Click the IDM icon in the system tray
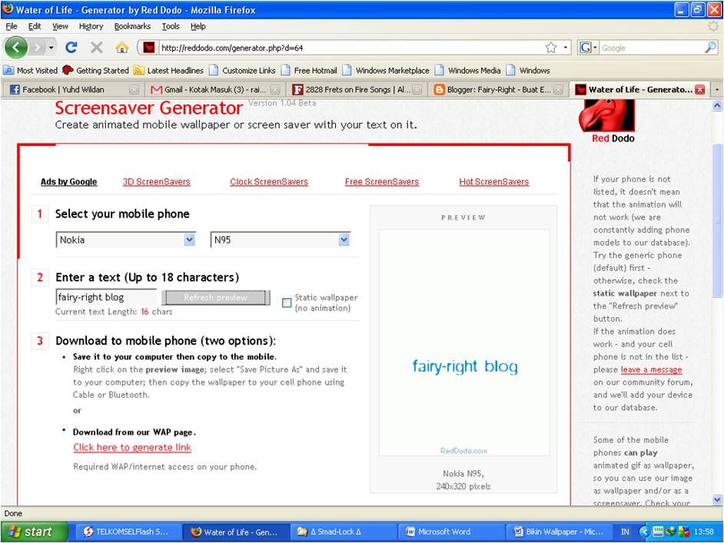Screen dimensions: 724x543 click(669, 531)
